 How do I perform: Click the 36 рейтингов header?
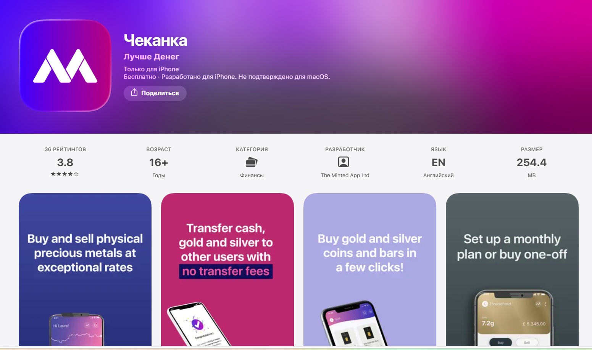coord(65,149)
